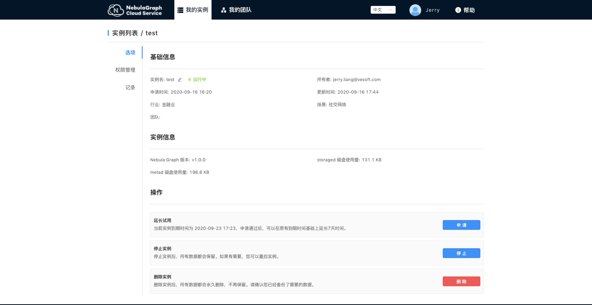The image size is (592, 305).
Task: Click the 运行中 status label
Action: coord(200,80)
